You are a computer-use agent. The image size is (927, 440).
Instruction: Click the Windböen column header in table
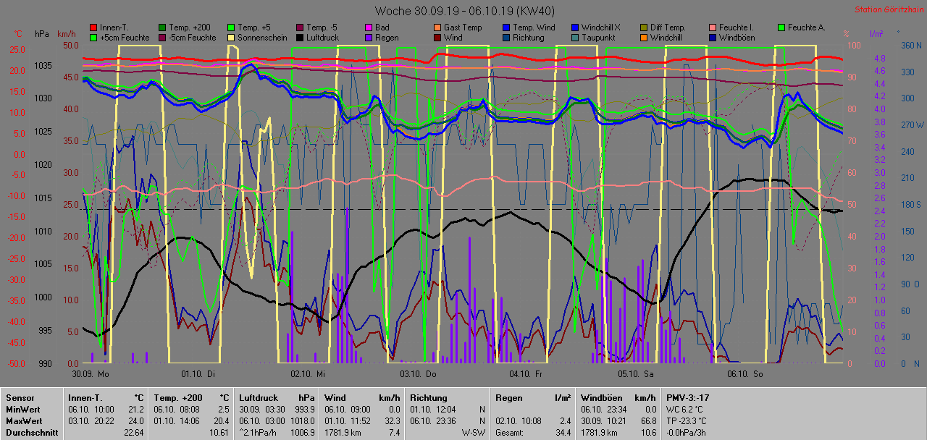click(600, 397)
